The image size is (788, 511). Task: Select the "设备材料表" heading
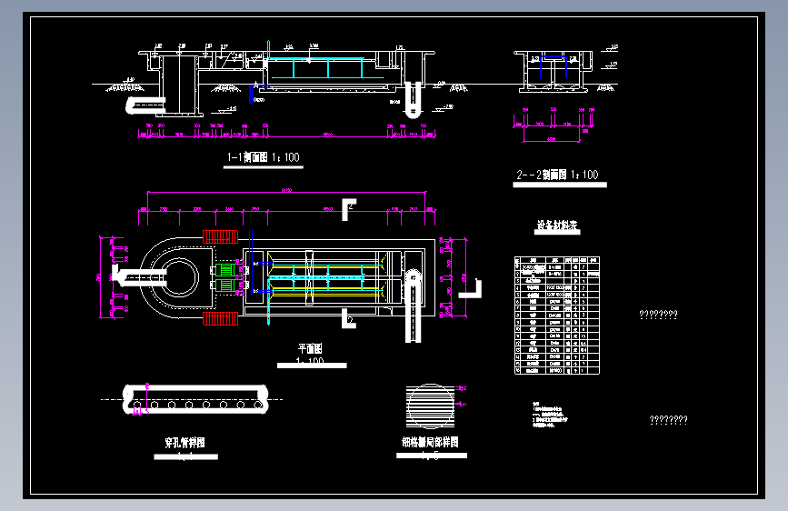(557, 225)
